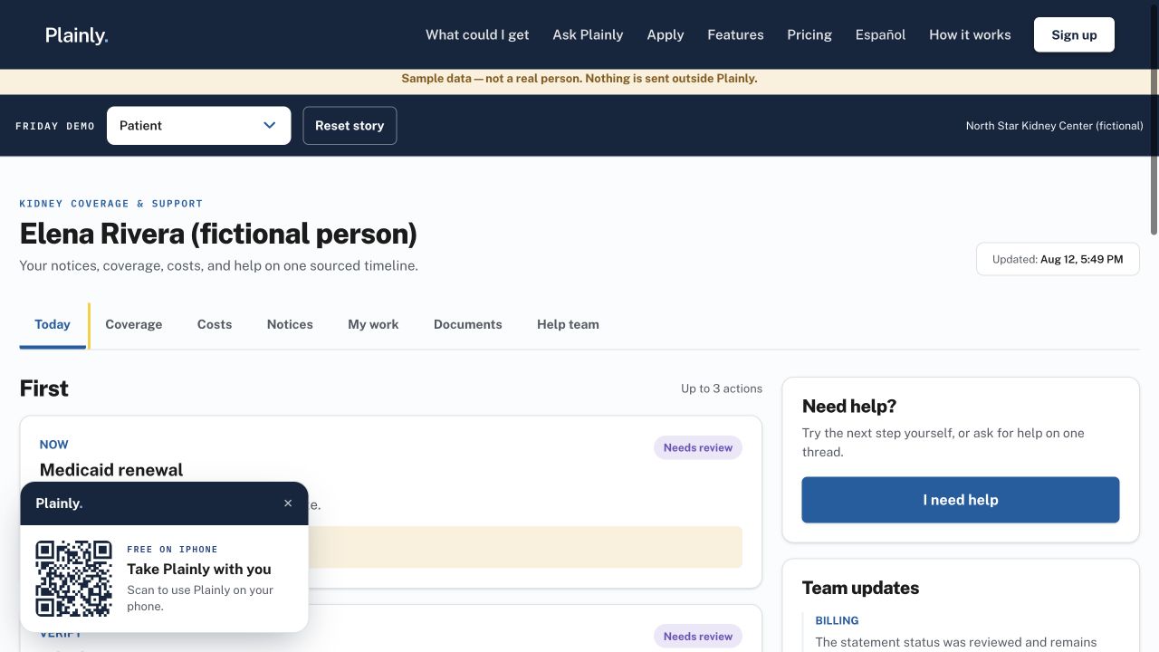Click the I need help button
Viewport: 1159px width, 652px height.
(x=961, y=500)
